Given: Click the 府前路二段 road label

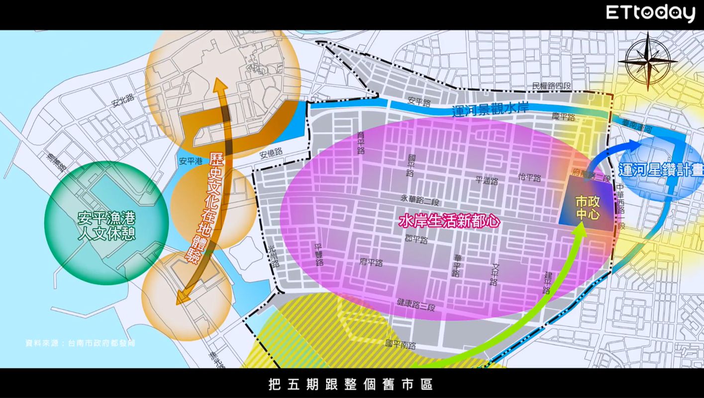Looking at the screenshot, I should [591, 175].
